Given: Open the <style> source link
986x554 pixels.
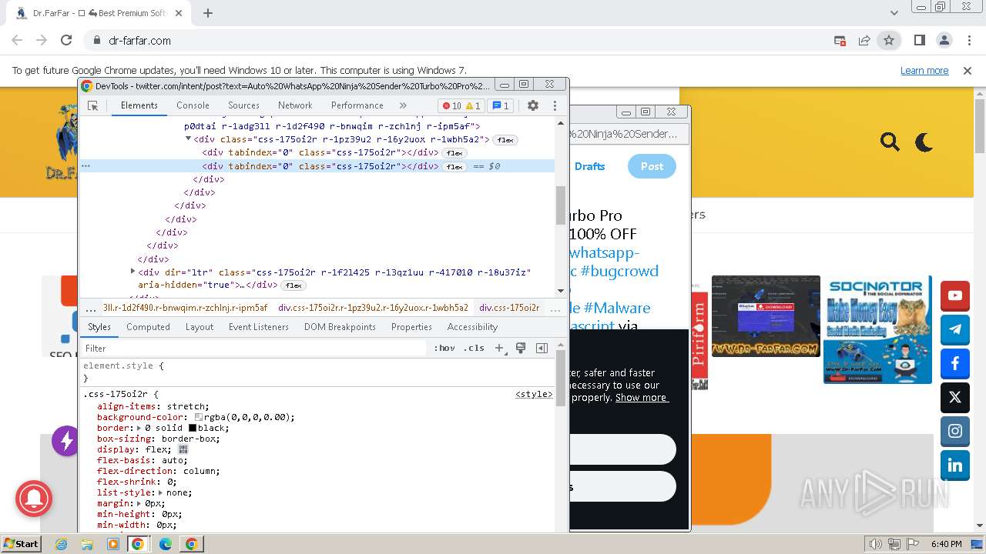Looking at the screenshot, I should (534, 394).
